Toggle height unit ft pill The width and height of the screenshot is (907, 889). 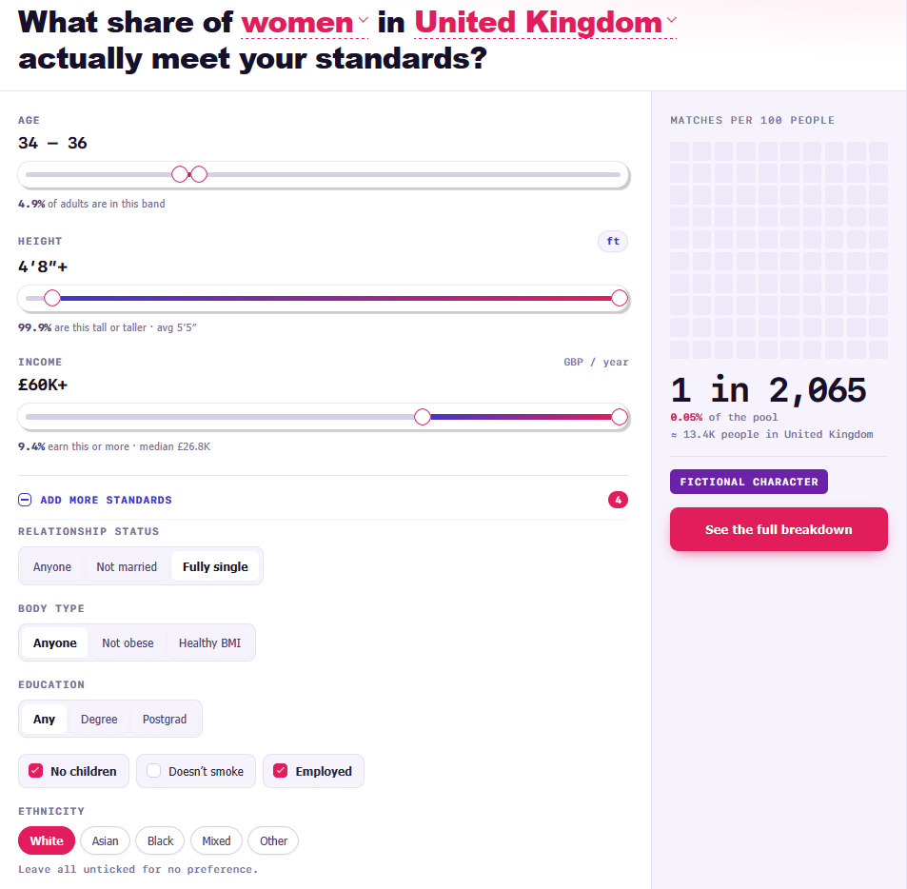tap(613, 241)
